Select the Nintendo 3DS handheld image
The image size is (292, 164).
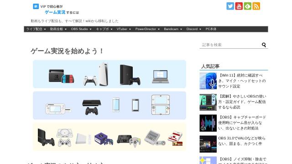point(161,105)
